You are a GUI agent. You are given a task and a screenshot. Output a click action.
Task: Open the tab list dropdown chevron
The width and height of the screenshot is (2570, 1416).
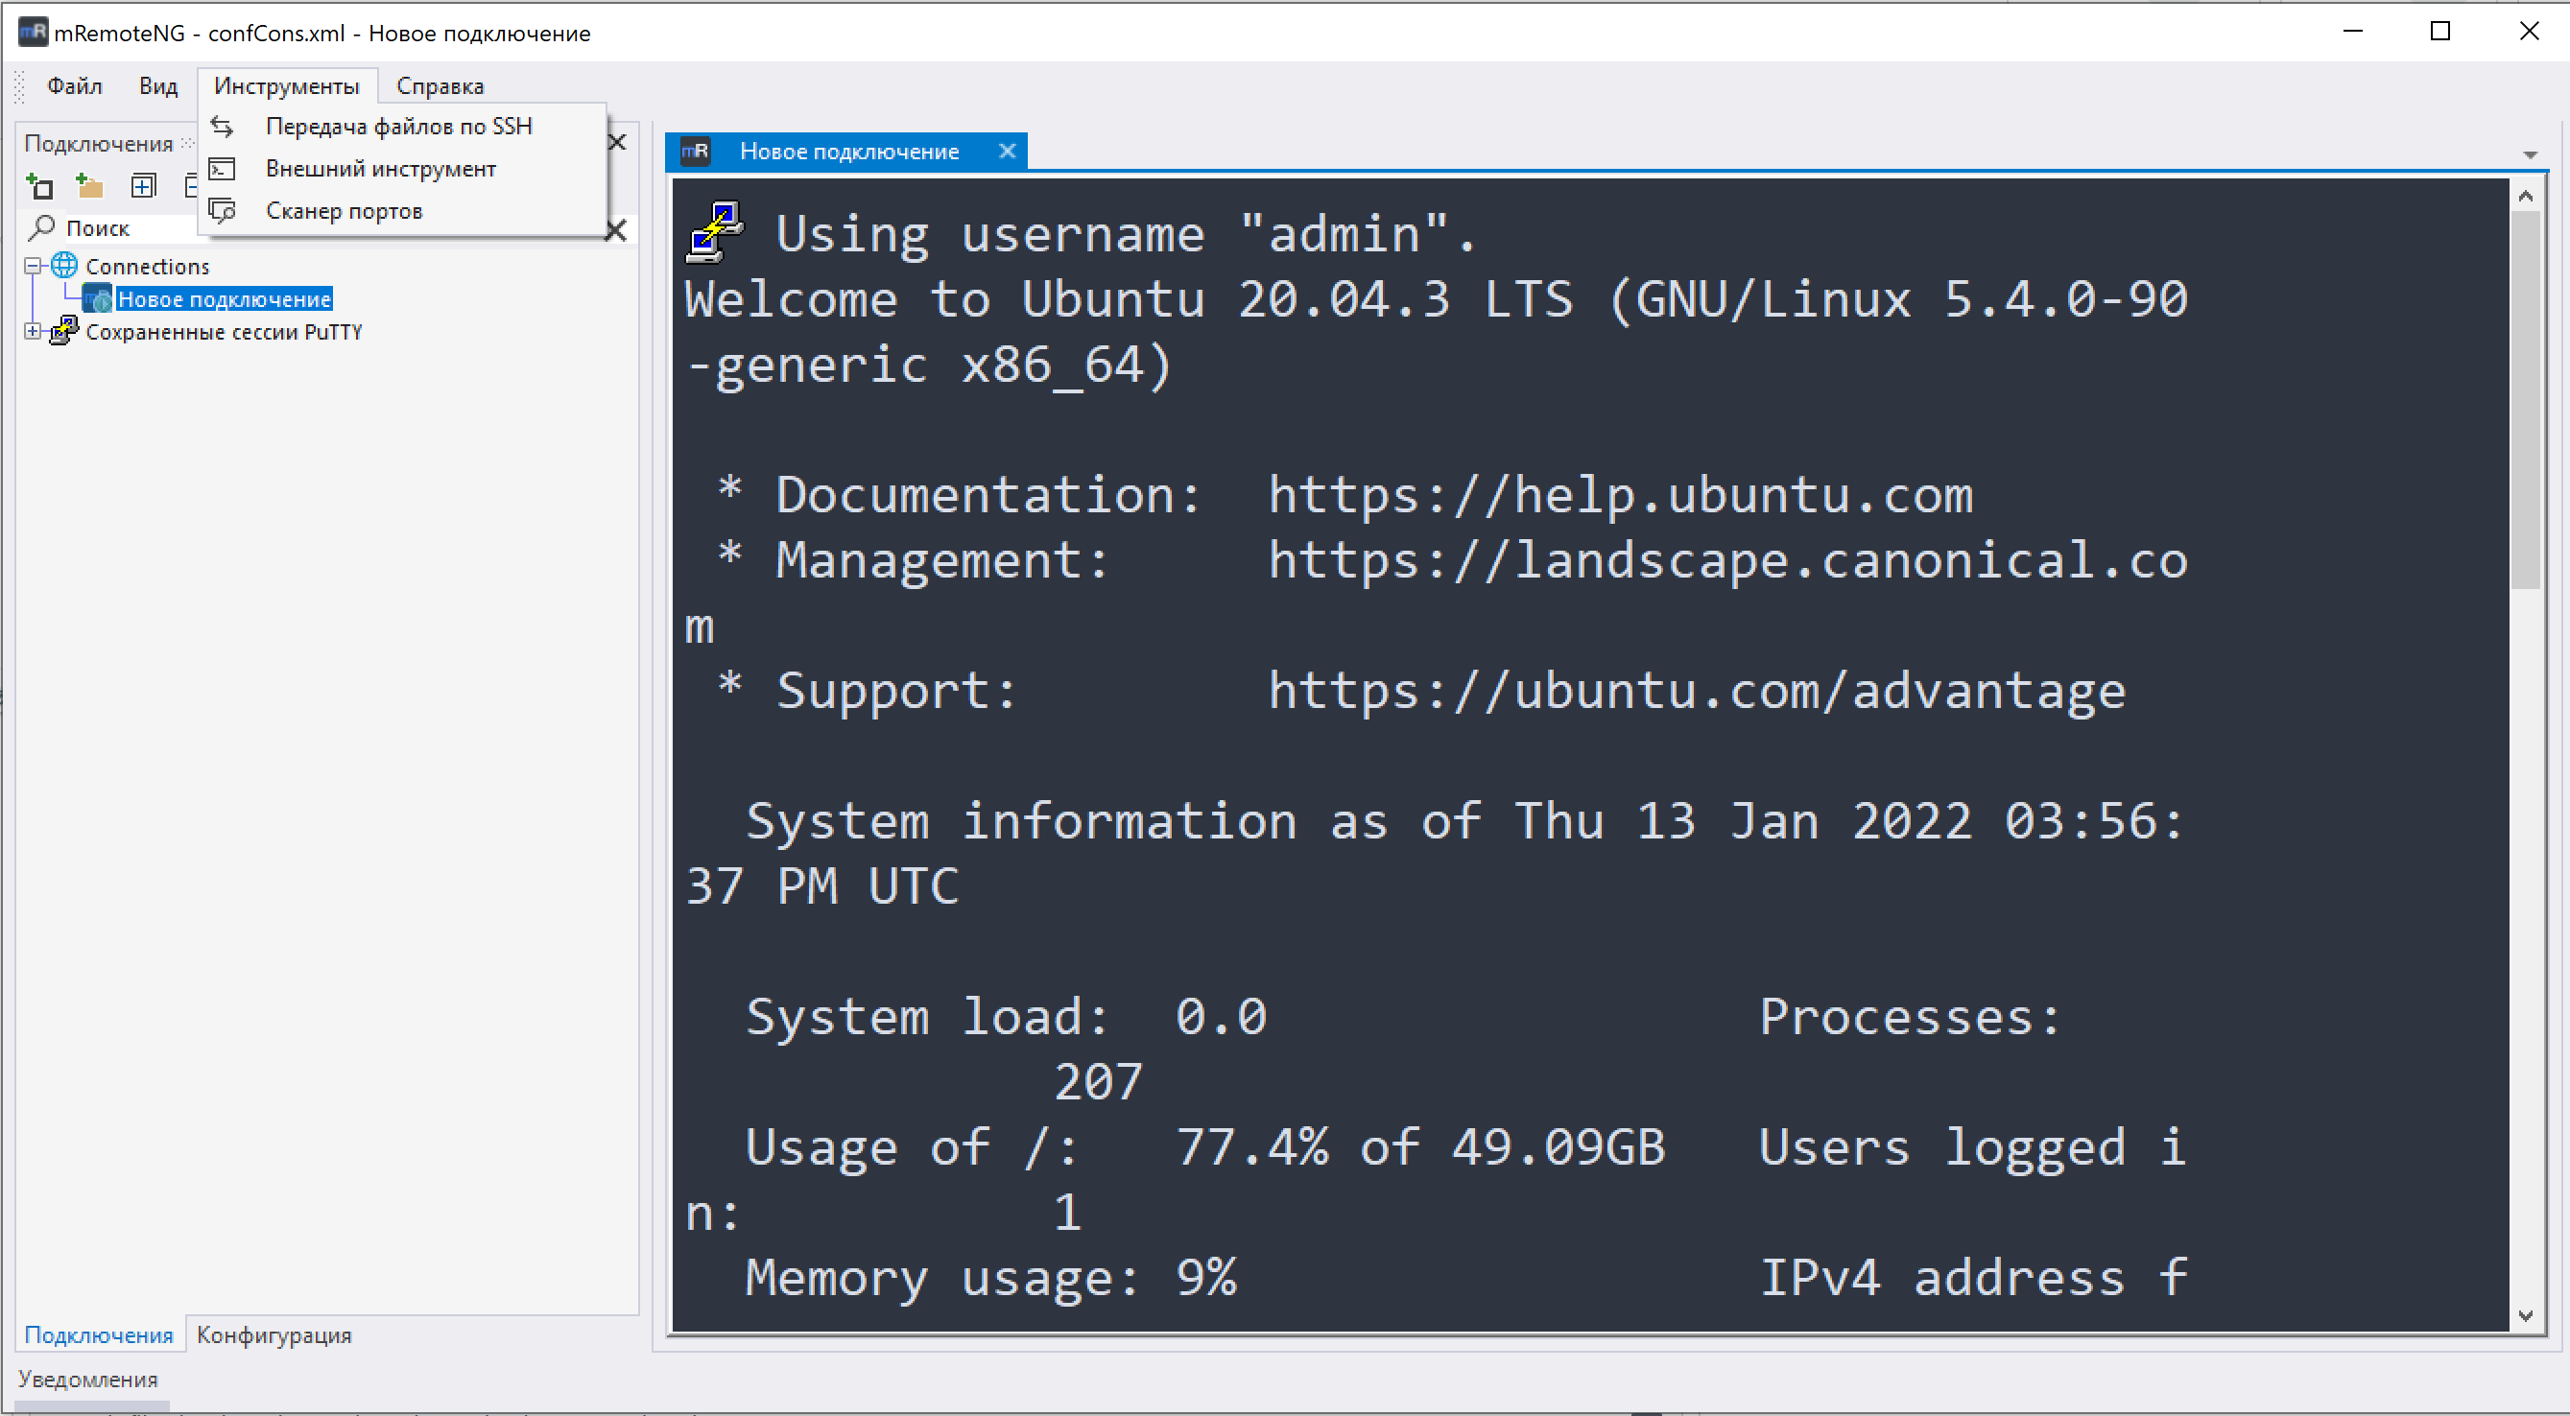pyautogui.click(x=2531, y=154)
